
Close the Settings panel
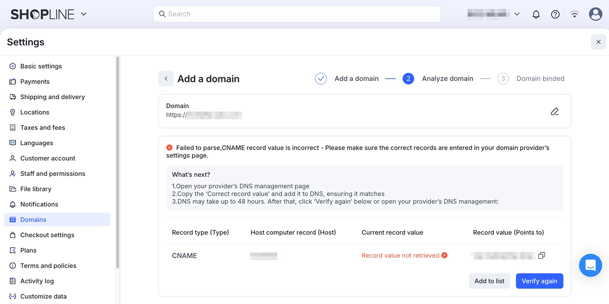[x=598, y=42]
